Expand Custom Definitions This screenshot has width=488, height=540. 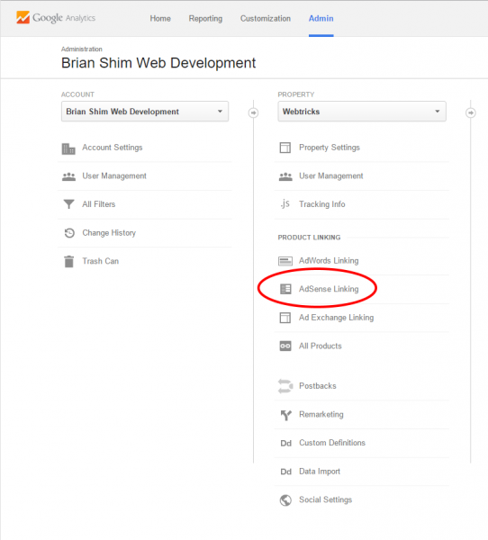[332, 443]
